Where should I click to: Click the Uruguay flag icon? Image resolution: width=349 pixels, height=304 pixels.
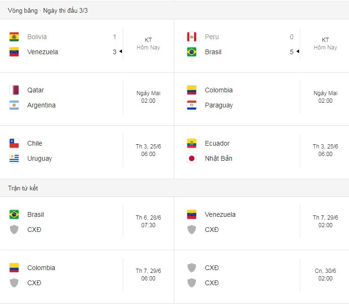pyautogui.click(x=14, y=158)
